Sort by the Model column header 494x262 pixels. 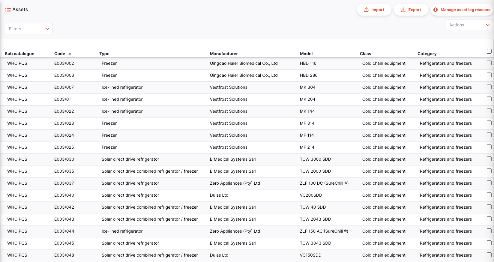tap(306, 54)
